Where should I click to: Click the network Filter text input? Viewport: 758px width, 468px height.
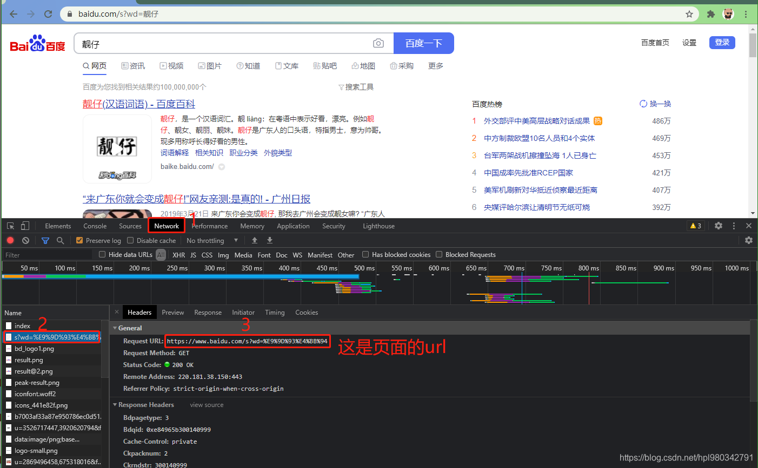[x=48, y=255]
